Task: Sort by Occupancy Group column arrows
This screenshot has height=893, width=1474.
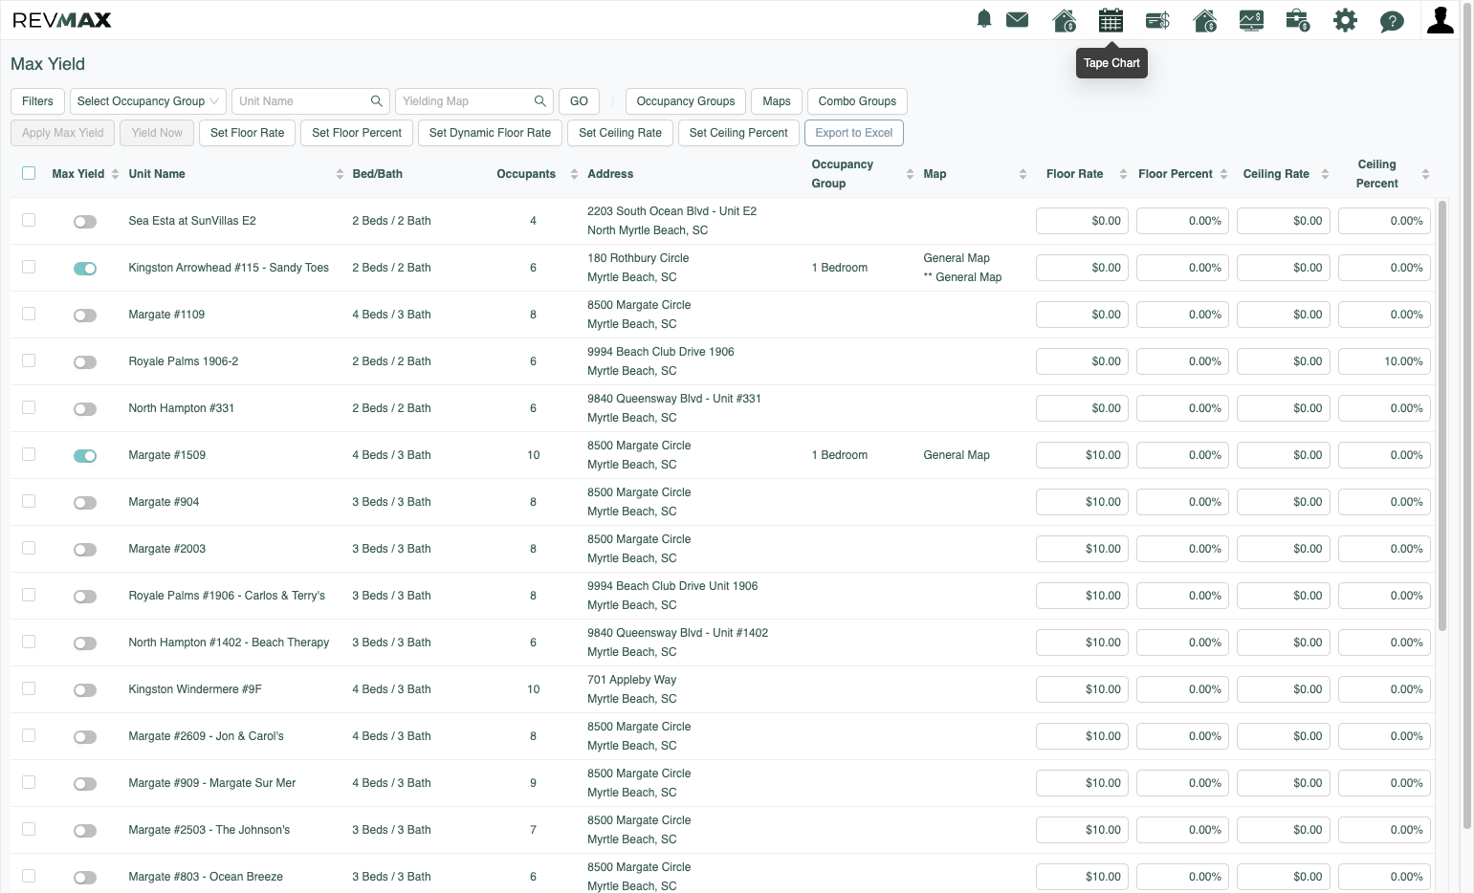Action: pos(910,174)
